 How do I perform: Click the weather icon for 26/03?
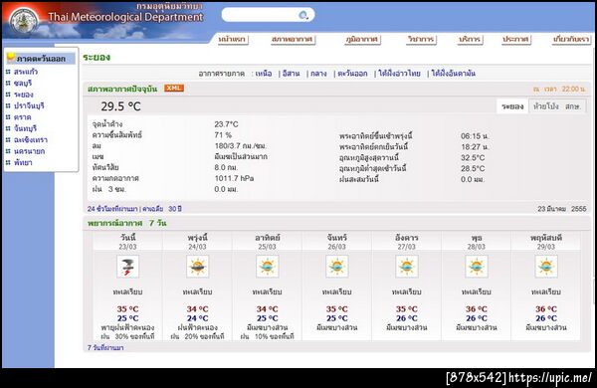point(337,267)
